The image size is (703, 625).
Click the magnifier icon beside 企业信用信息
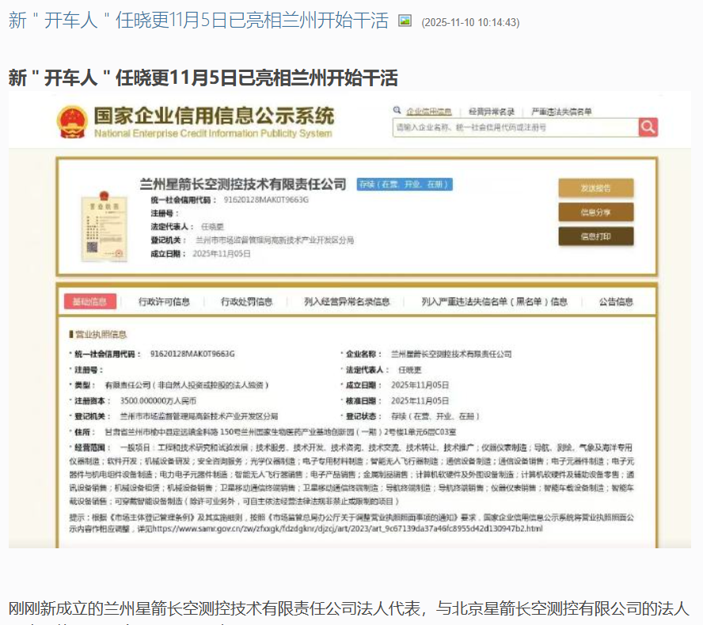pos(397,110)
